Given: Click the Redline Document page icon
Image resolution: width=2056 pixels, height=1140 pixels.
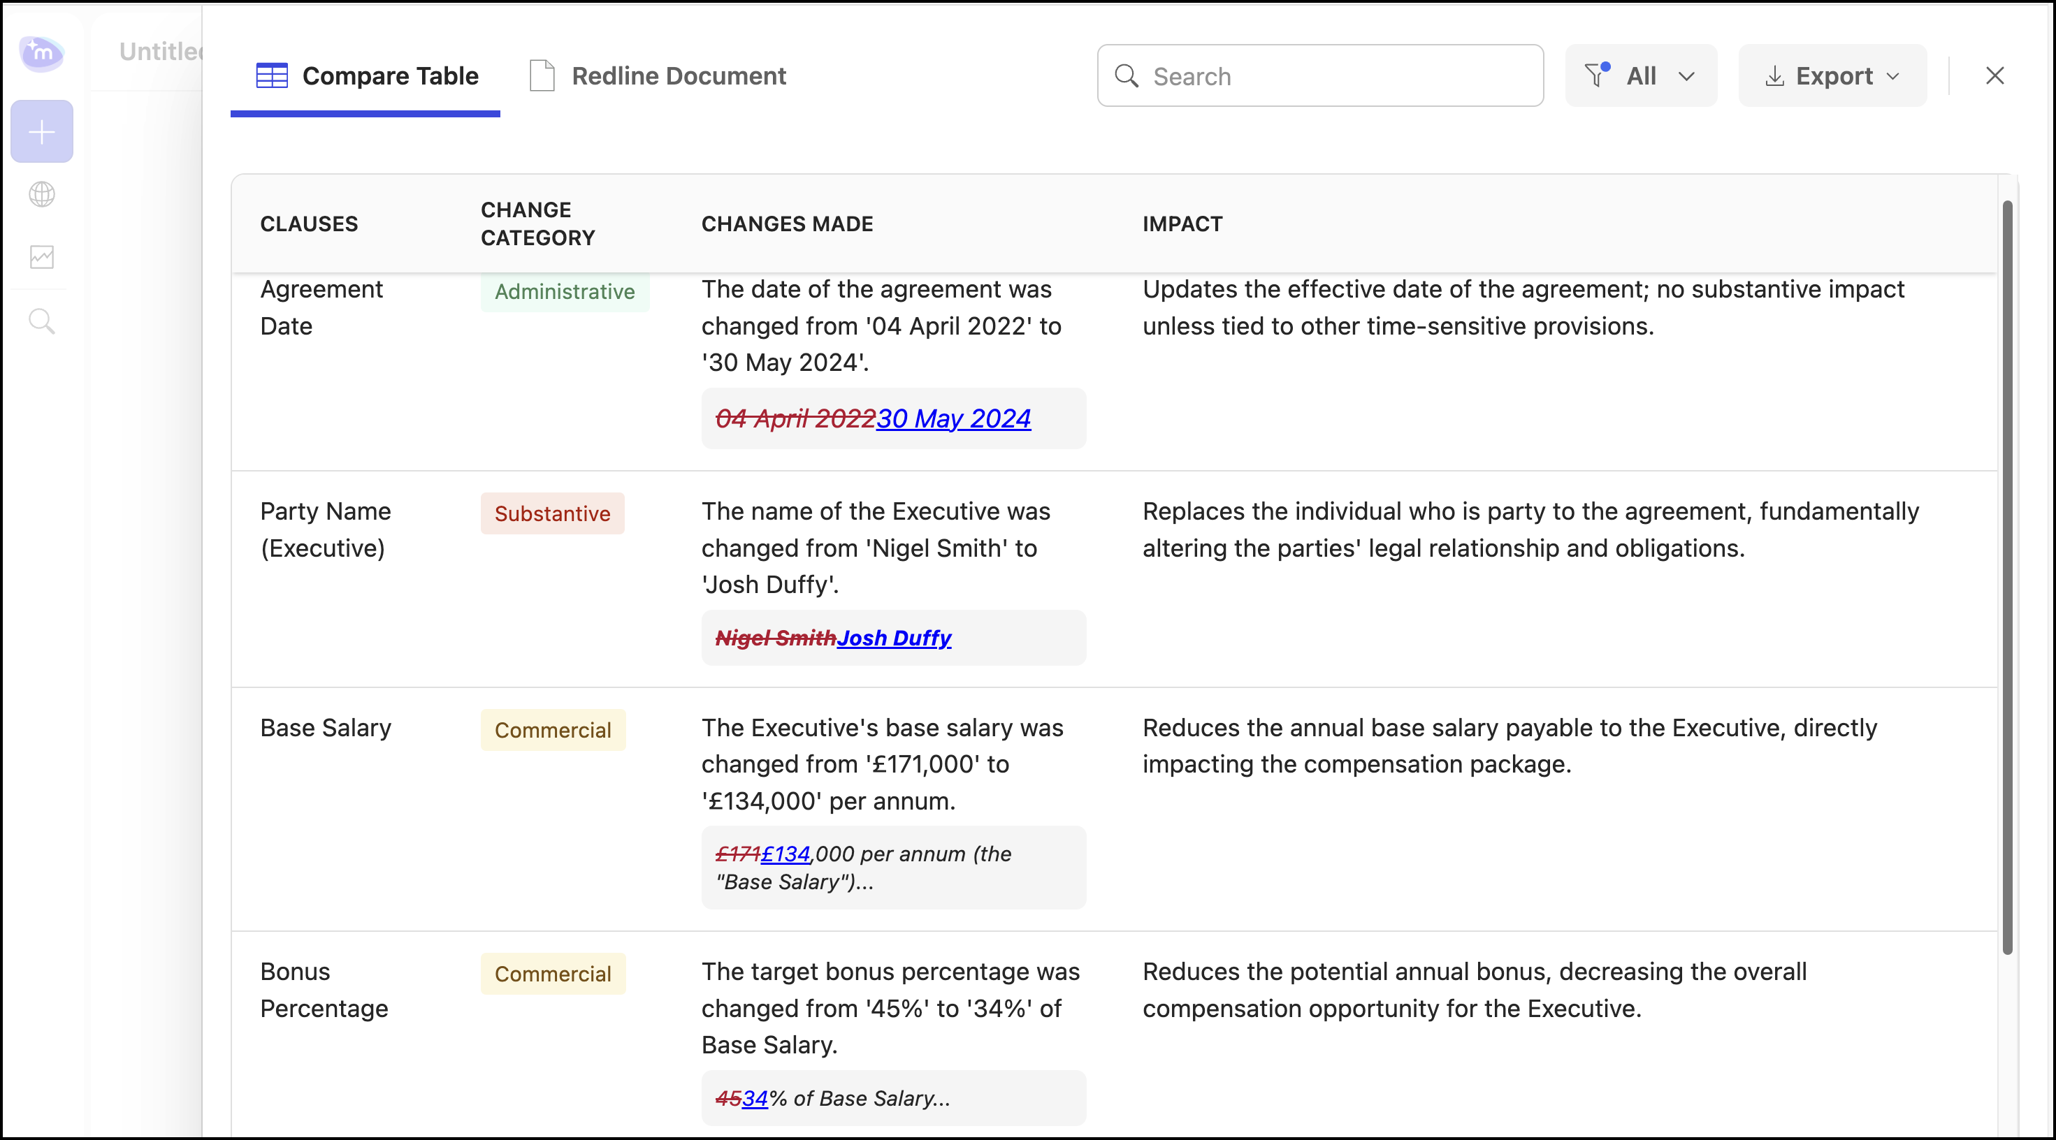Looking at the screenshot, I should pos(542,75).
